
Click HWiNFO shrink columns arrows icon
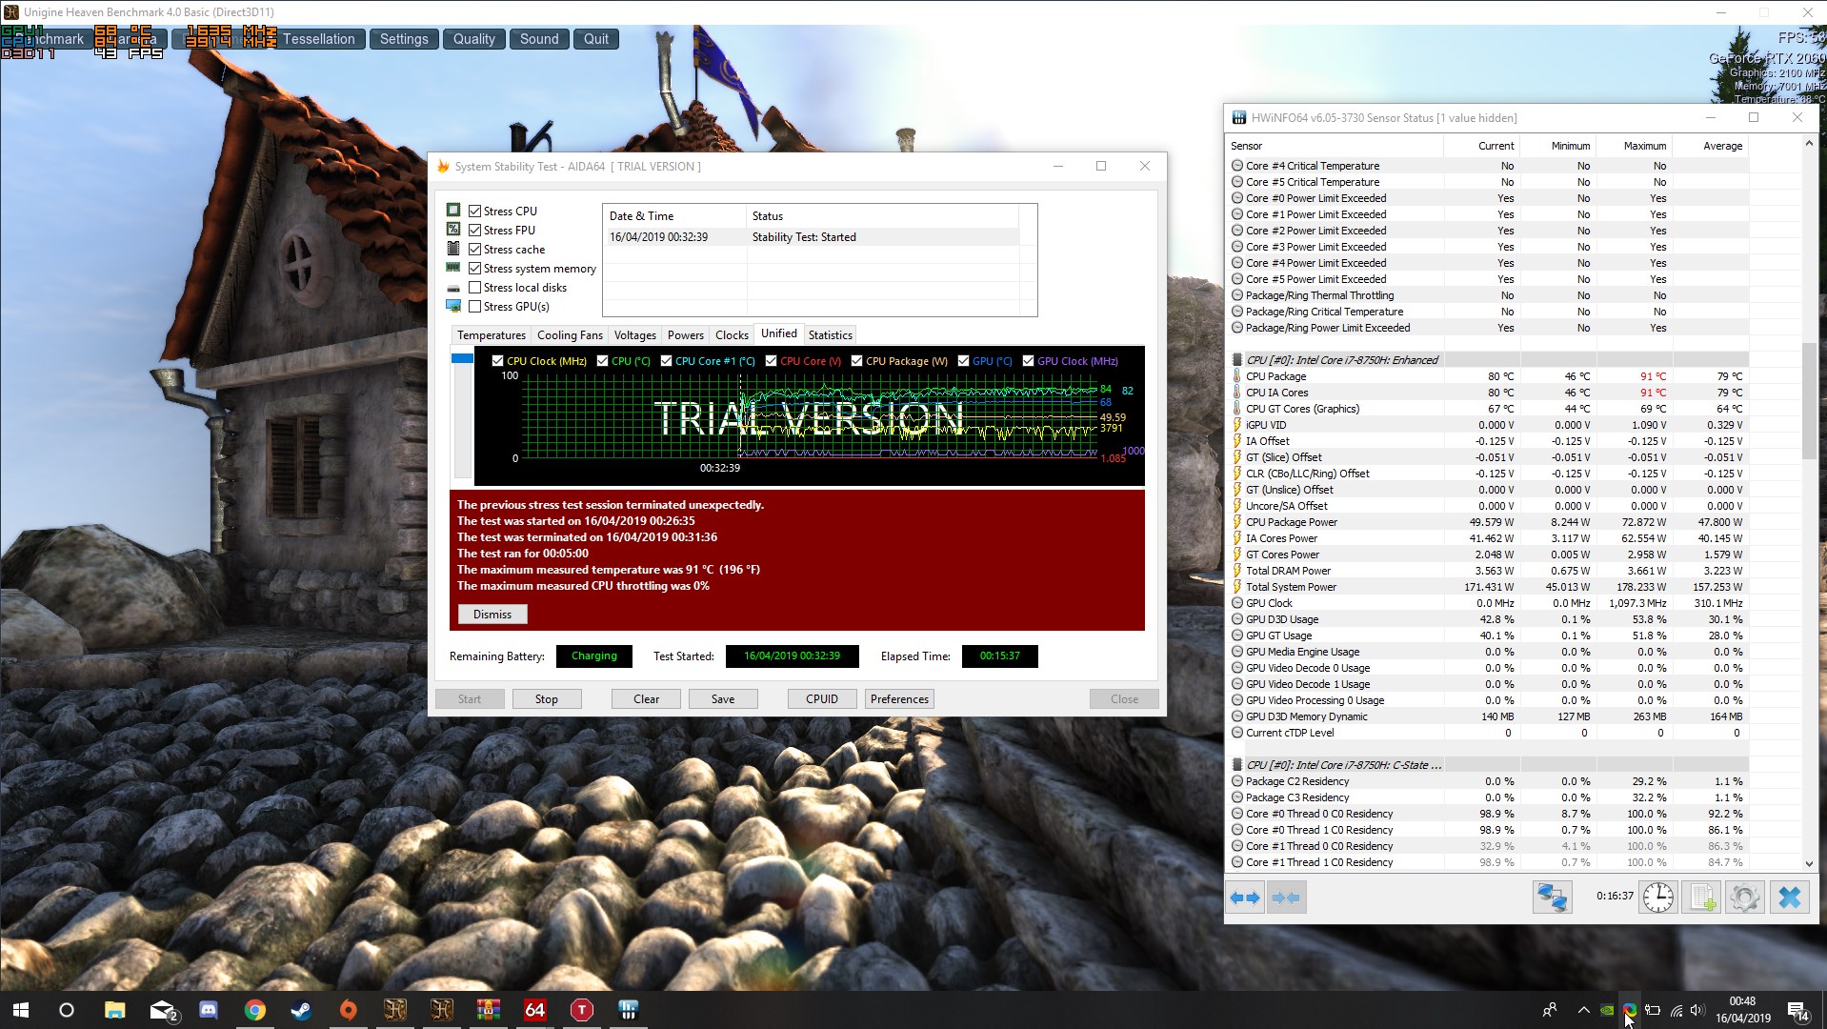click(x=1285, y=898)
